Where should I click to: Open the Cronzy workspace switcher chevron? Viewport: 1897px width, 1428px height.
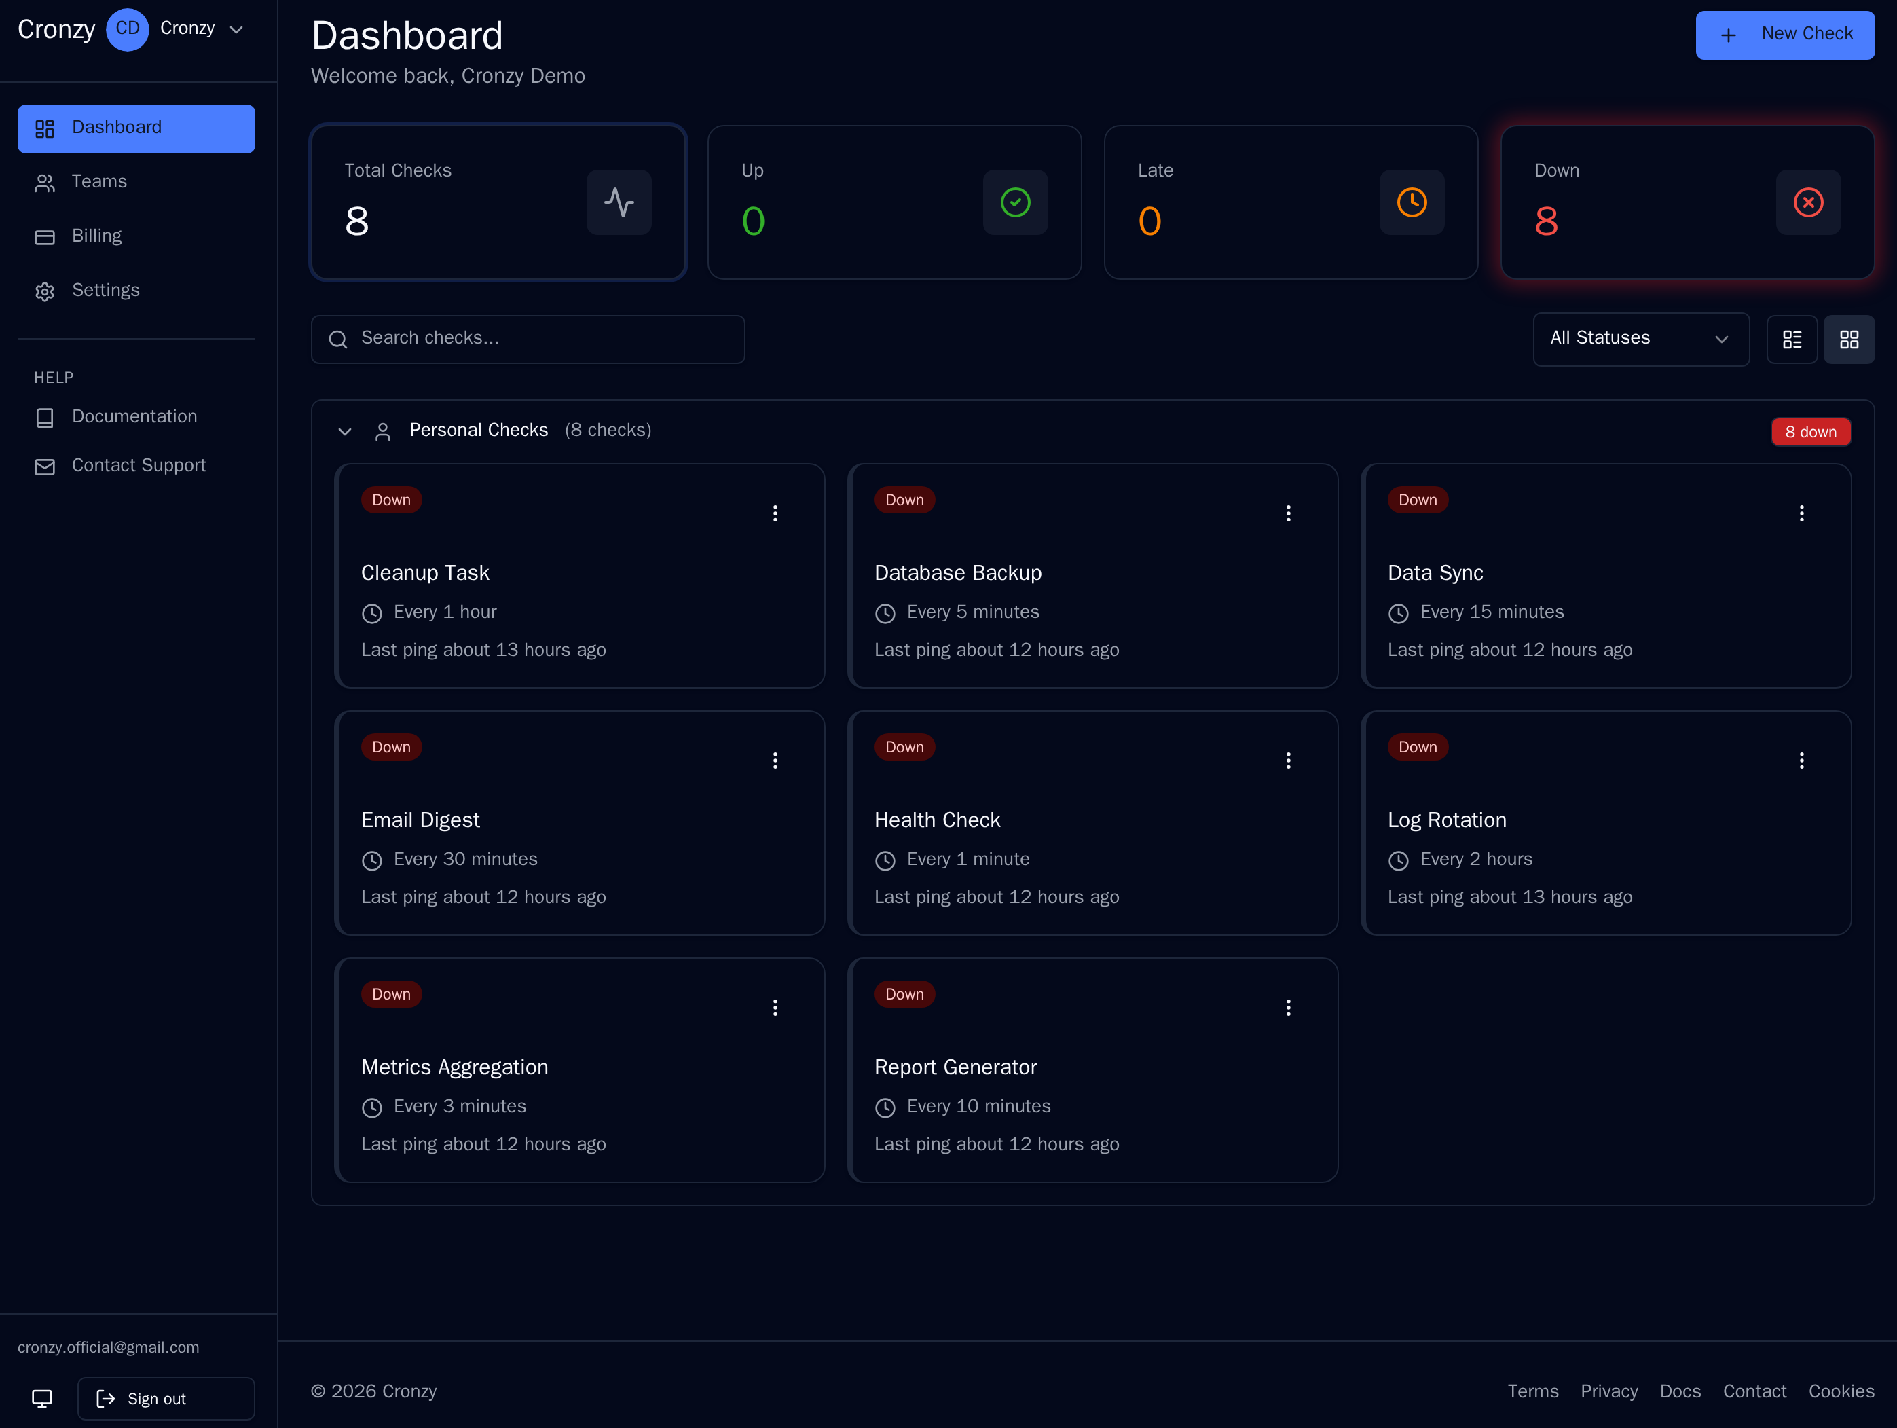click(236, 29)
